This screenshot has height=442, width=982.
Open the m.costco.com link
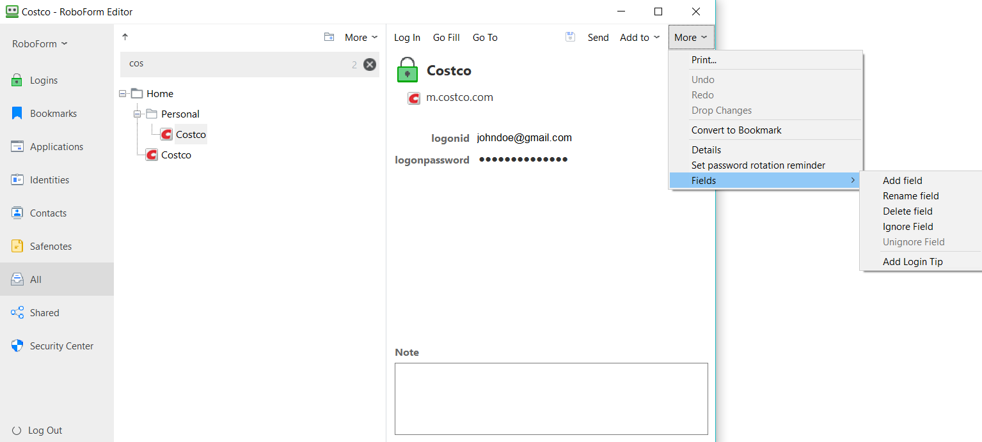[x=459, y=98]
